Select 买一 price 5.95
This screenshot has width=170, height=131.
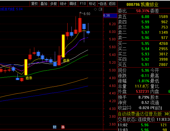coord(145,43)
